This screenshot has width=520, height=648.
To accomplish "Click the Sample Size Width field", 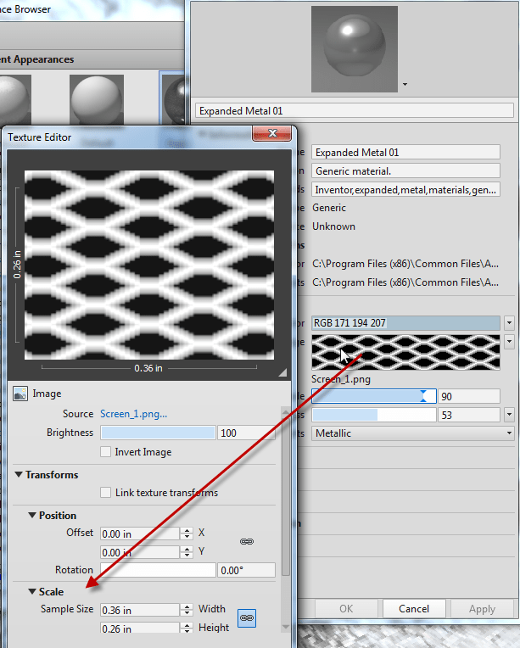I will pyautogui.click(x=140, y=610).
